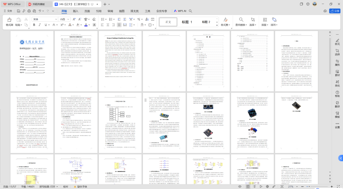Expand the bullet list dropdown arrow
The width and height of the screenshot is (343, 189).
tap(106, 19)
